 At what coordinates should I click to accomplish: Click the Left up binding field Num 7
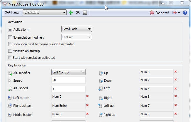pyautogui.click(x=157, y=106)
